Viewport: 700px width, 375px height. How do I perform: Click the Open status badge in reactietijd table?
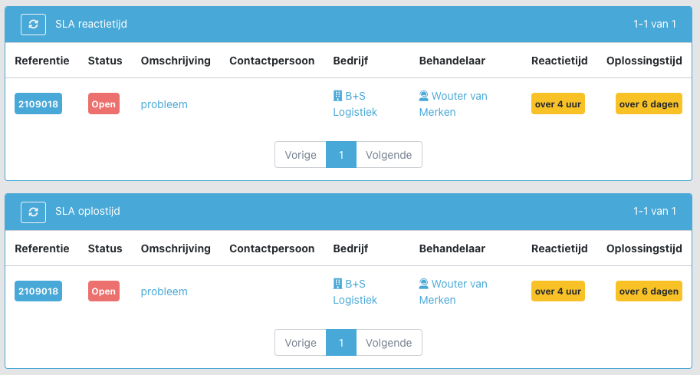pyautogui.click(x=104, y=104)
